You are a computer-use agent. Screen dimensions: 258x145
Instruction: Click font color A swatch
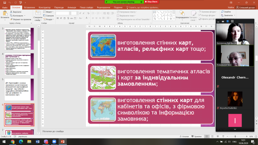pyautogui.click(x=86, y=18)
